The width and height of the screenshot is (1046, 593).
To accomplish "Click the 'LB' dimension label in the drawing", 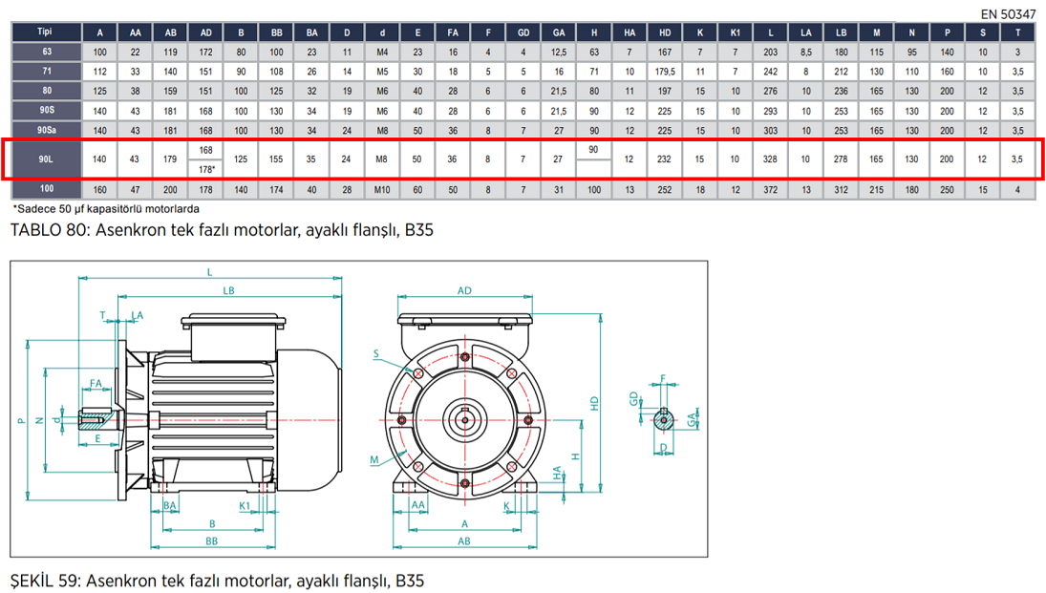I will (227, 289).
